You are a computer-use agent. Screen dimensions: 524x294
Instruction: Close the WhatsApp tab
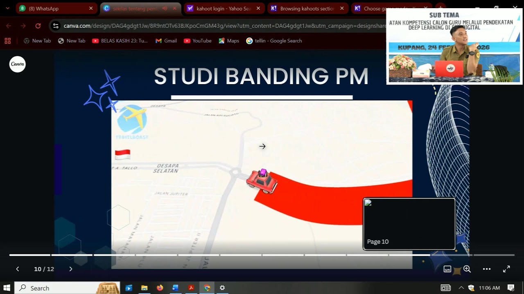91,8
